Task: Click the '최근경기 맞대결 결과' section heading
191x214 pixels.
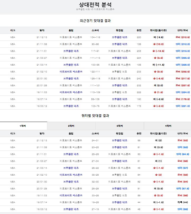Action: pos(95,21)
